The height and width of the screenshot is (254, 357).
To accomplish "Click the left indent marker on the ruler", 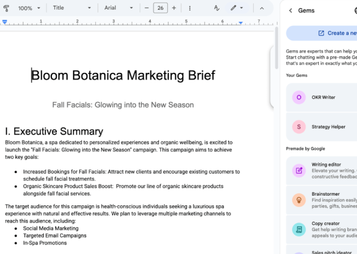I will [4, 22].
